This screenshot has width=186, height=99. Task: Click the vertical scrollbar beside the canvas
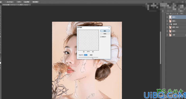point(160,48)
